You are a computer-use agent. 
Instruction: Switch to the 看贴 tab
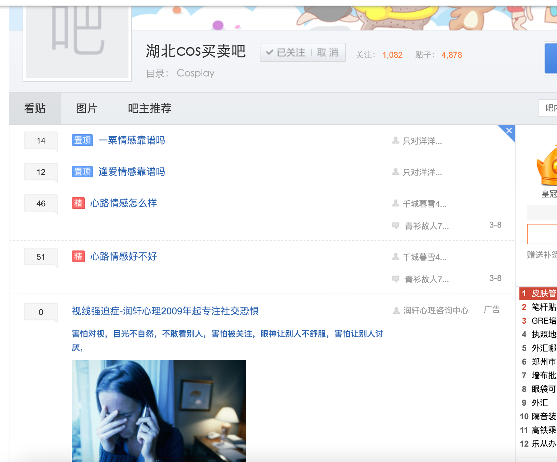35,108
